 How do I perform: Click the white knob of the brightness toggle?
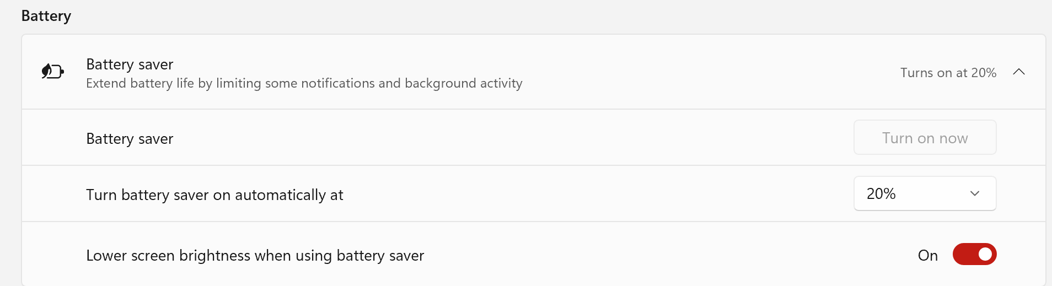point(985,255)
